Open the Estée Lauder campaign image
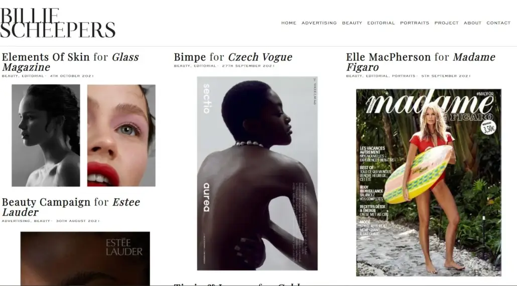 [85, 258]
